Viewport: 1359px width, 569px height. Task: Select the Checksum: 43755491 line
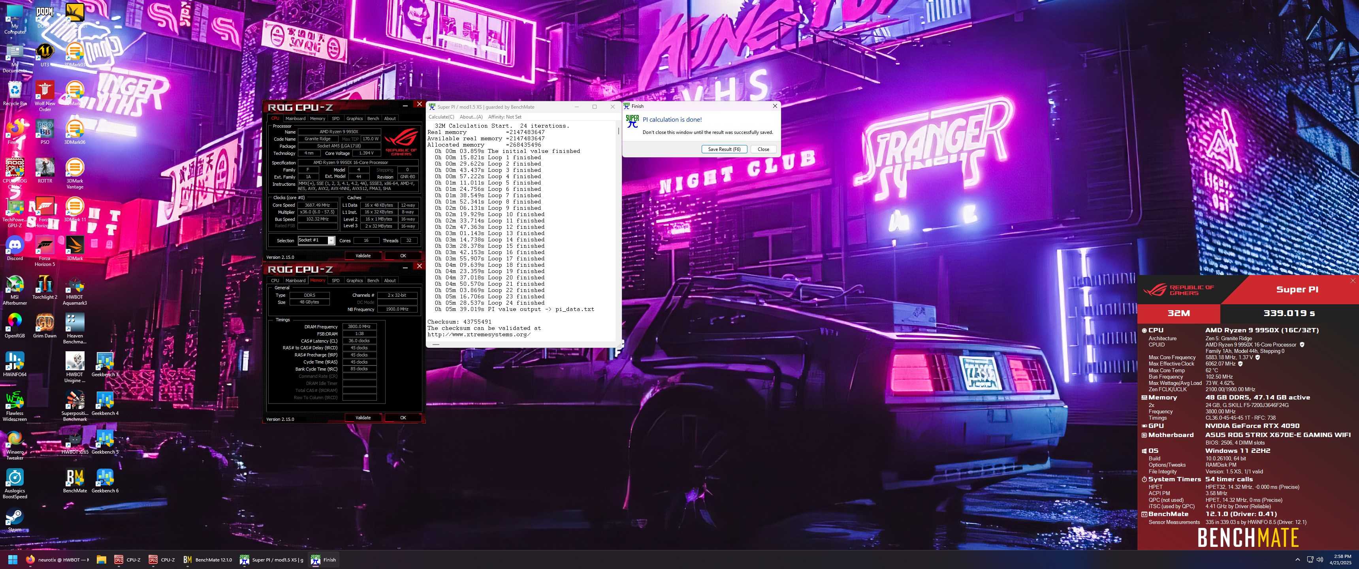pyautogui.click(x=459, y=322)
